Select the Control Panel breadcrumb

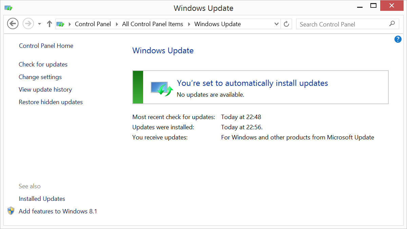[93, 24]
